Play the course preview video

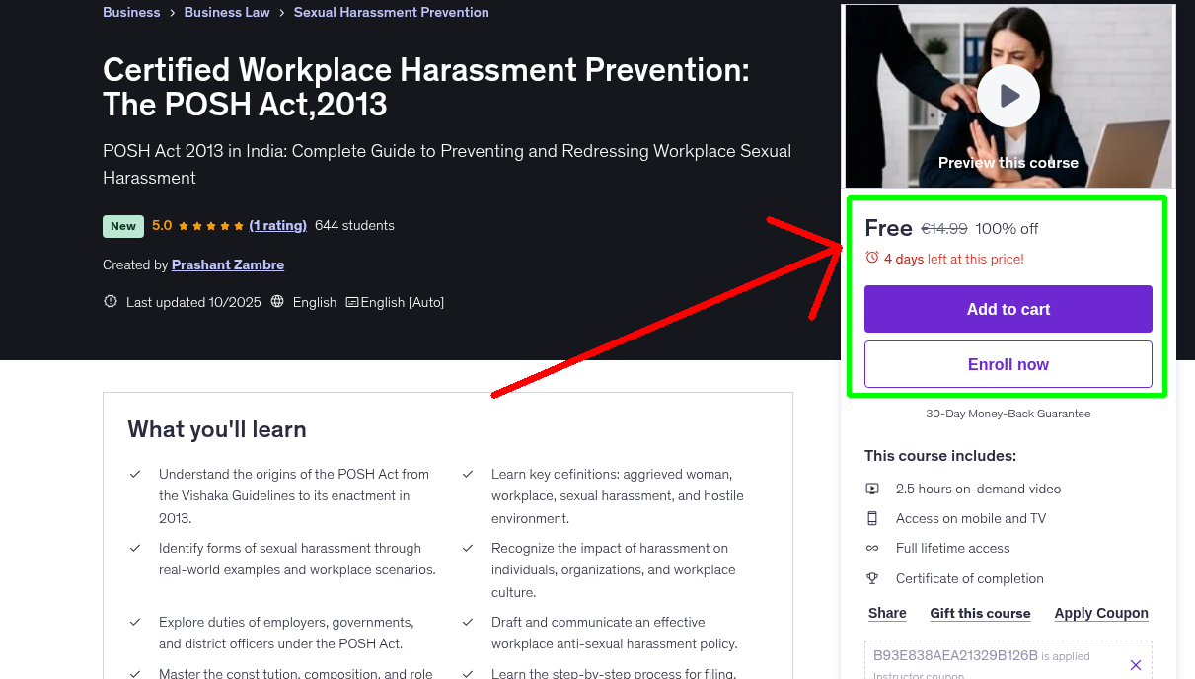tap(1008, 95)
